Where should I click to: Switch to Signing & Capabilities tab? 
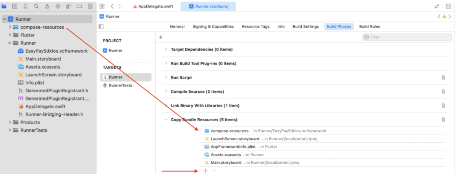[213, 26]
